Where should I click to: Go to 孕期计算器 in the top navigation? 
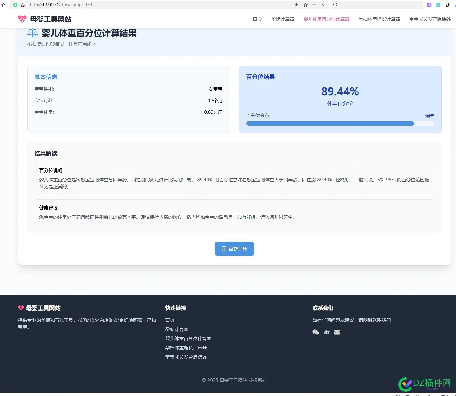(282, 19)
